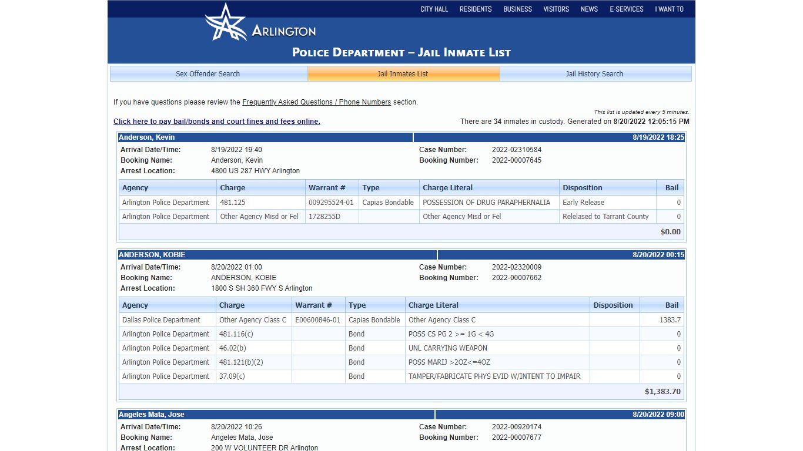Image resolution: width=803 pixels, height=451 pixels.
Task: Open Frequently Asked Questions / Phone Numbers link
Action: pyautogui.click(x=316, y=102)
